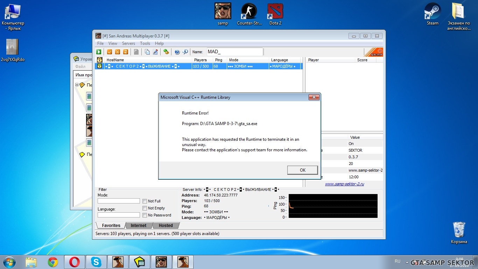Click the green Connect play icon
This screenshot has width=478, height=269.
pyautogui.click(x=99, y=52)
